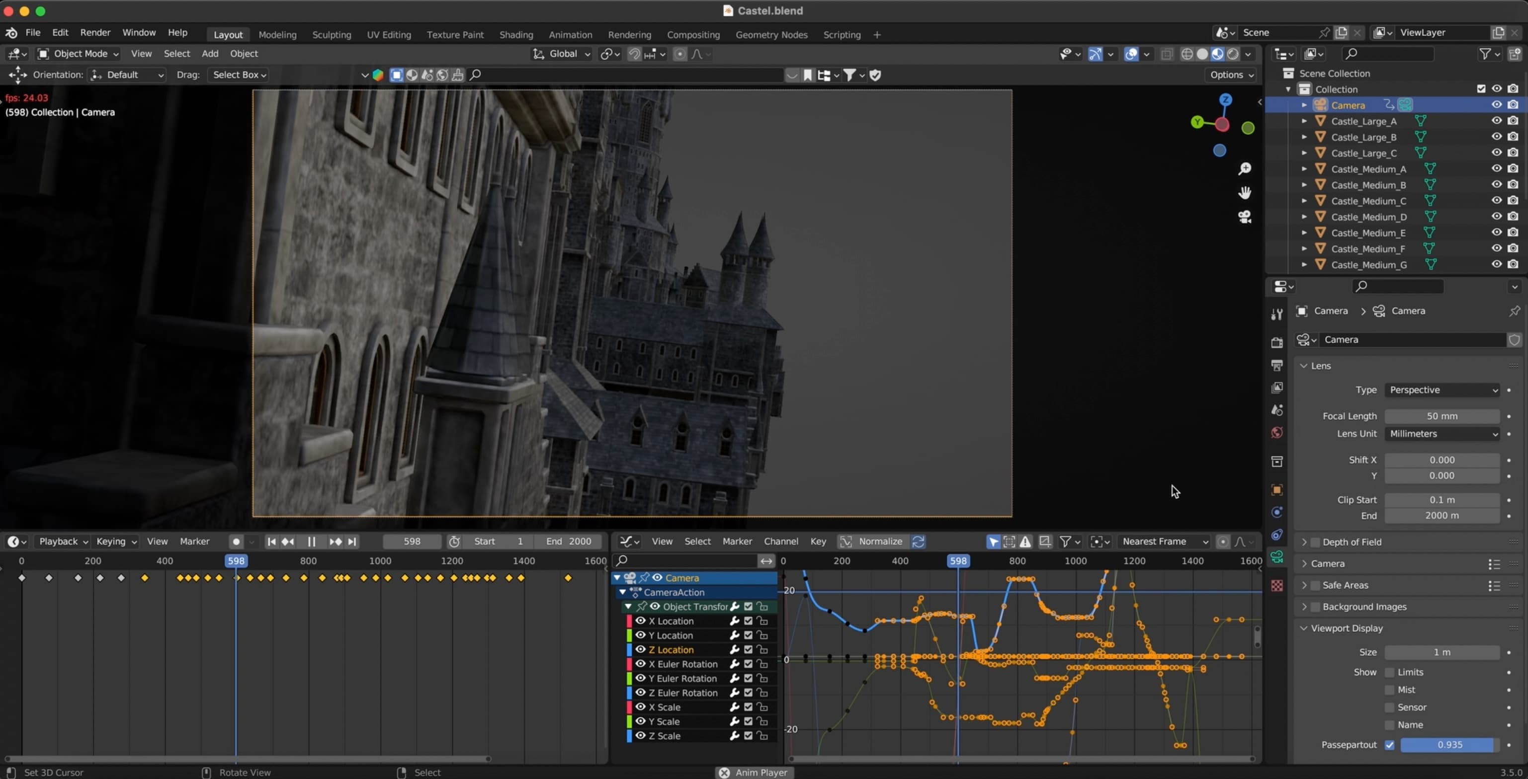This screenshot has height=779, width=1528.
Task: Toggle camera view icon in viewport
Action: 1245,217
